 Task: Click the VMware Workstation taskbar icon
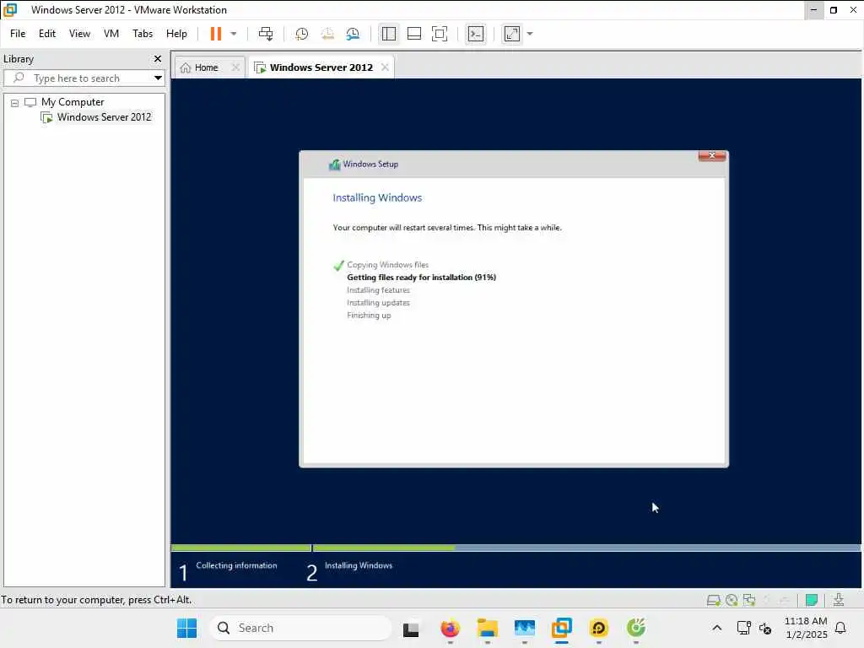(561, 628)
